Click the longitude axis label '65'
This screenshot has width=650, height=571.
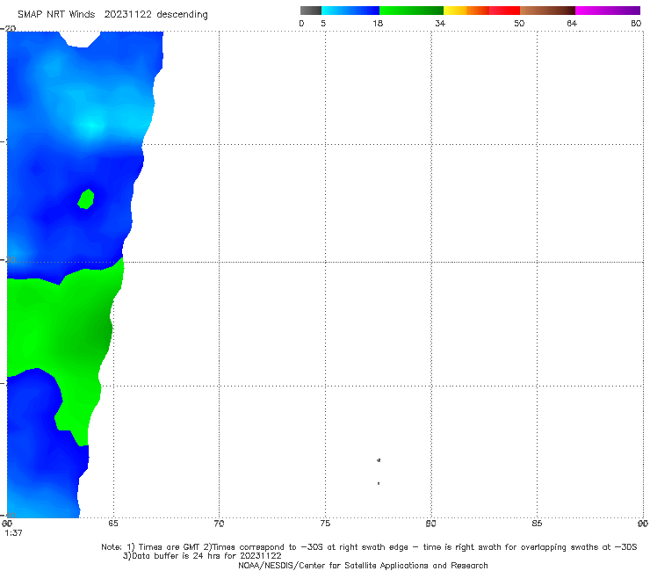(113, 524)
